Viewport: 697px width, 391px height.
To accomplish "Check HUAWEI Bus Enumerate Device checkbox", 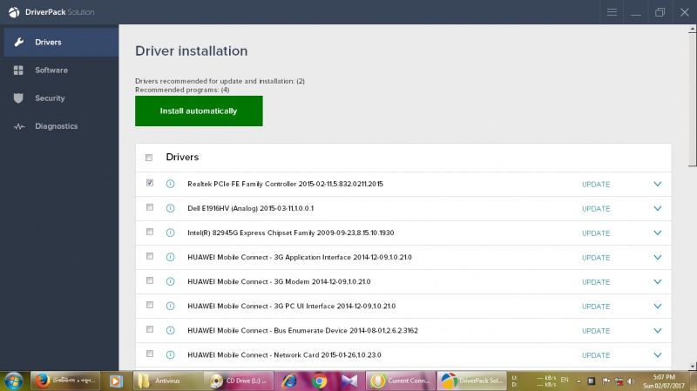I will coord(150,329).
